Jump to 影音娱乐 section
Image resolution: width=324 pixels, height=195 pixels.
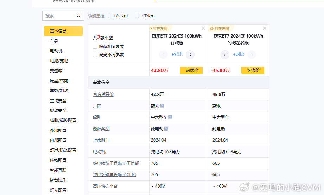click(58, 180)
